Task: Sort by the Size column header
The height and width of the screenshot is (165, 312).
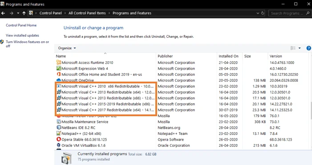Action: (x=255, y=56)
